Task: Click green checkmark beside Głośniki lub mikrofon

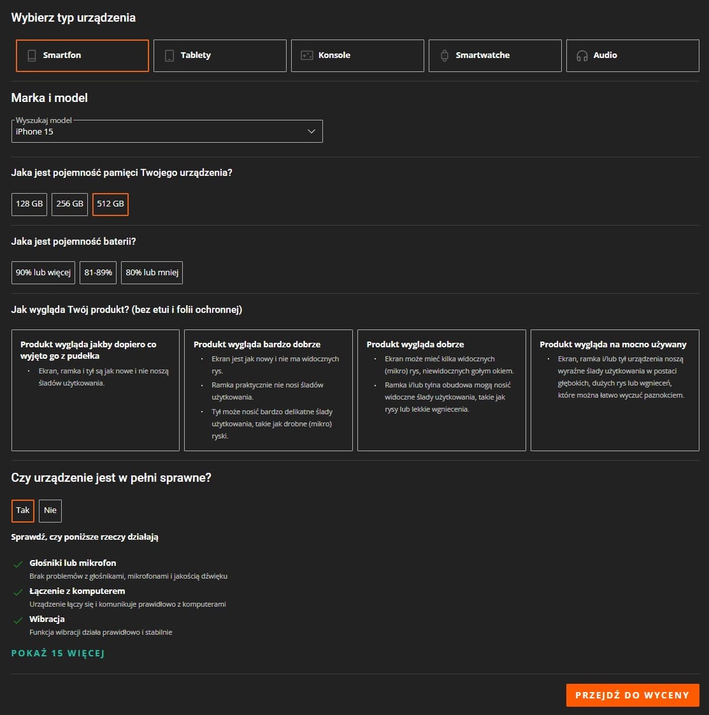Action: (18, 564)
